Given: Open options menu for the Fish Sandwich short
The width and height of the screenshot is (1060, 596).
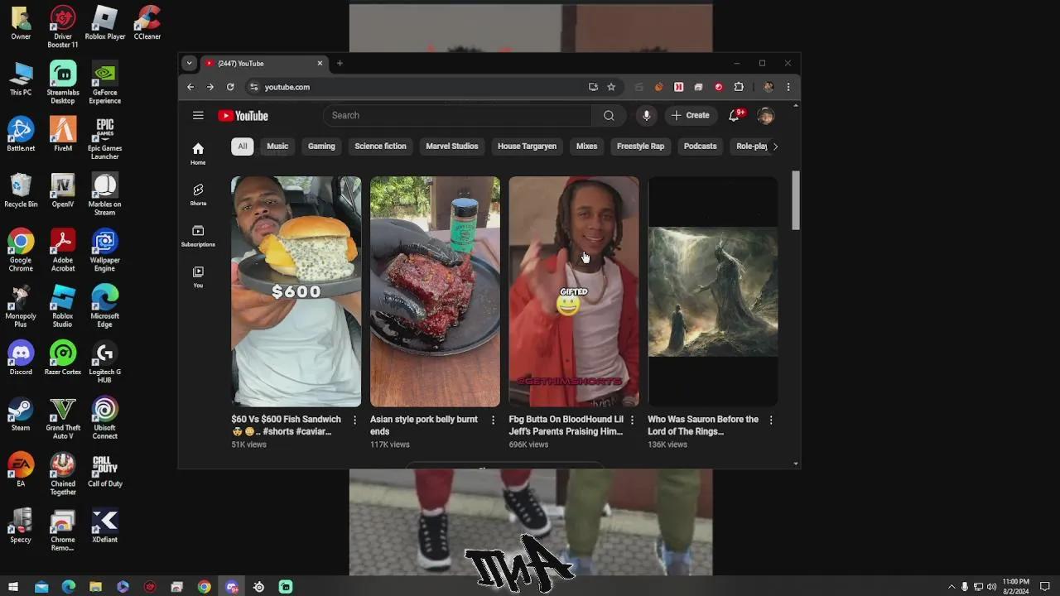Looking at the screenshot, I should [x=354, y=421].
